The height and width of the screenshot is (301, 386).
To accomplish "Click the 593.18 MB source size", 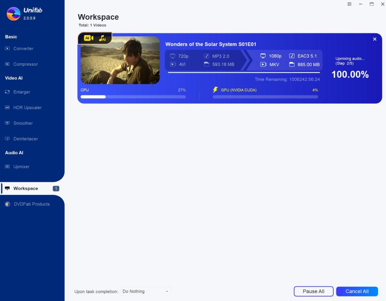I will (223, 64).
